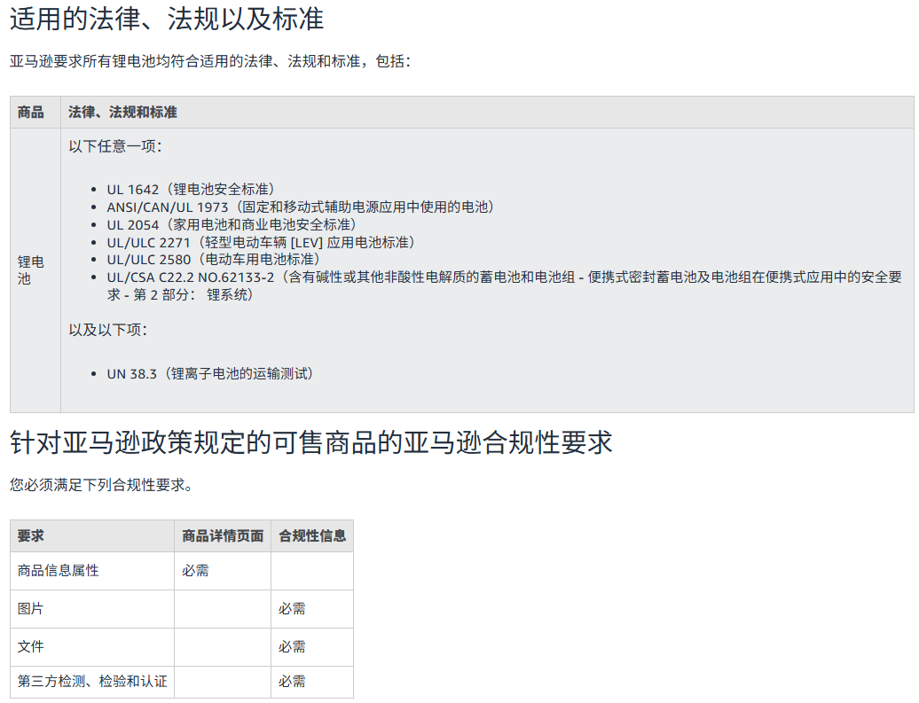Click the heading 适用的法律、法规以及标准
The image size is (919, 703).
point(167,19)
